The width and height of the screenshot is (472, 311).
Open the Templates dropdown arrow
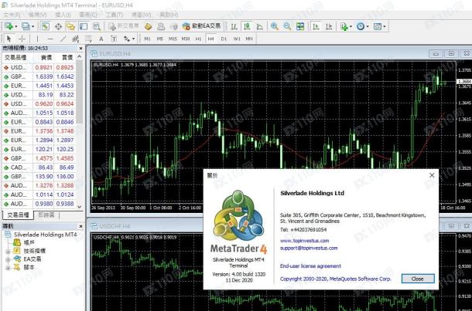(x=385, y=26)
